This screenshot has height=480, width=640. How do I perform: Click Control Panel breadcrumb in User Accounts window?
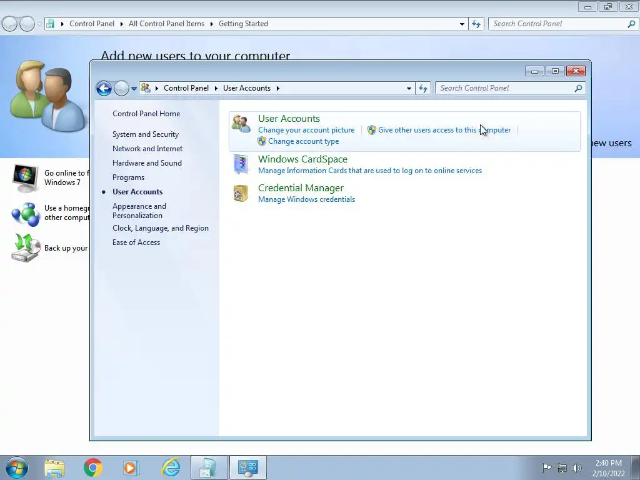186,88
